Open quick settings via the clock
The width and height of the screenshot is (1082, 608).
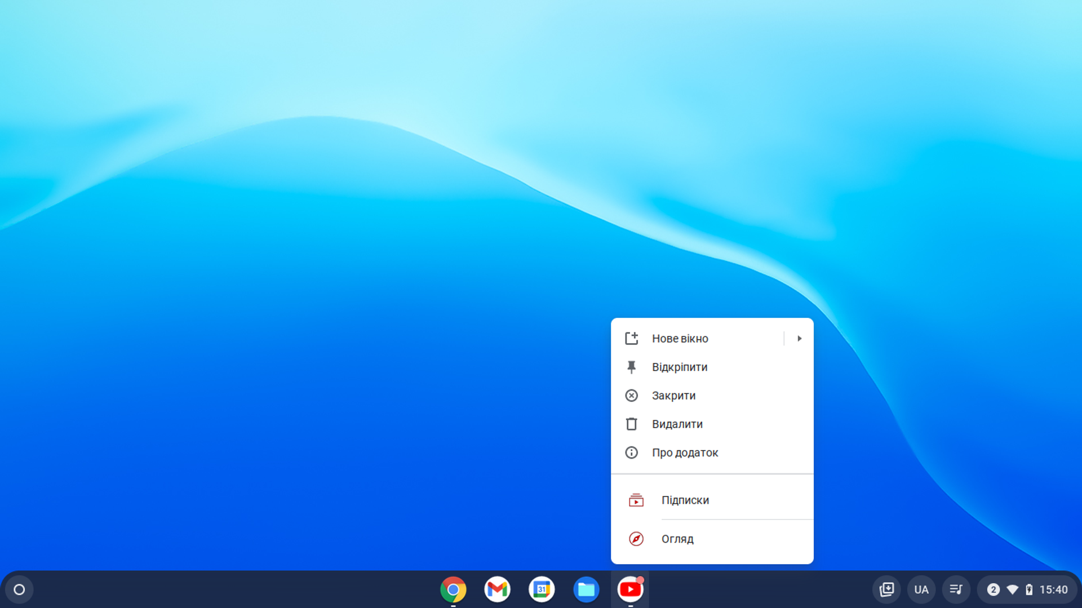[1053, 589]
